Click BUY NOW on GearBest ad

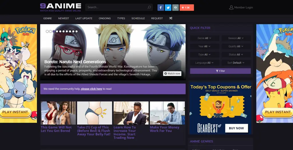[x=236, y=128]
